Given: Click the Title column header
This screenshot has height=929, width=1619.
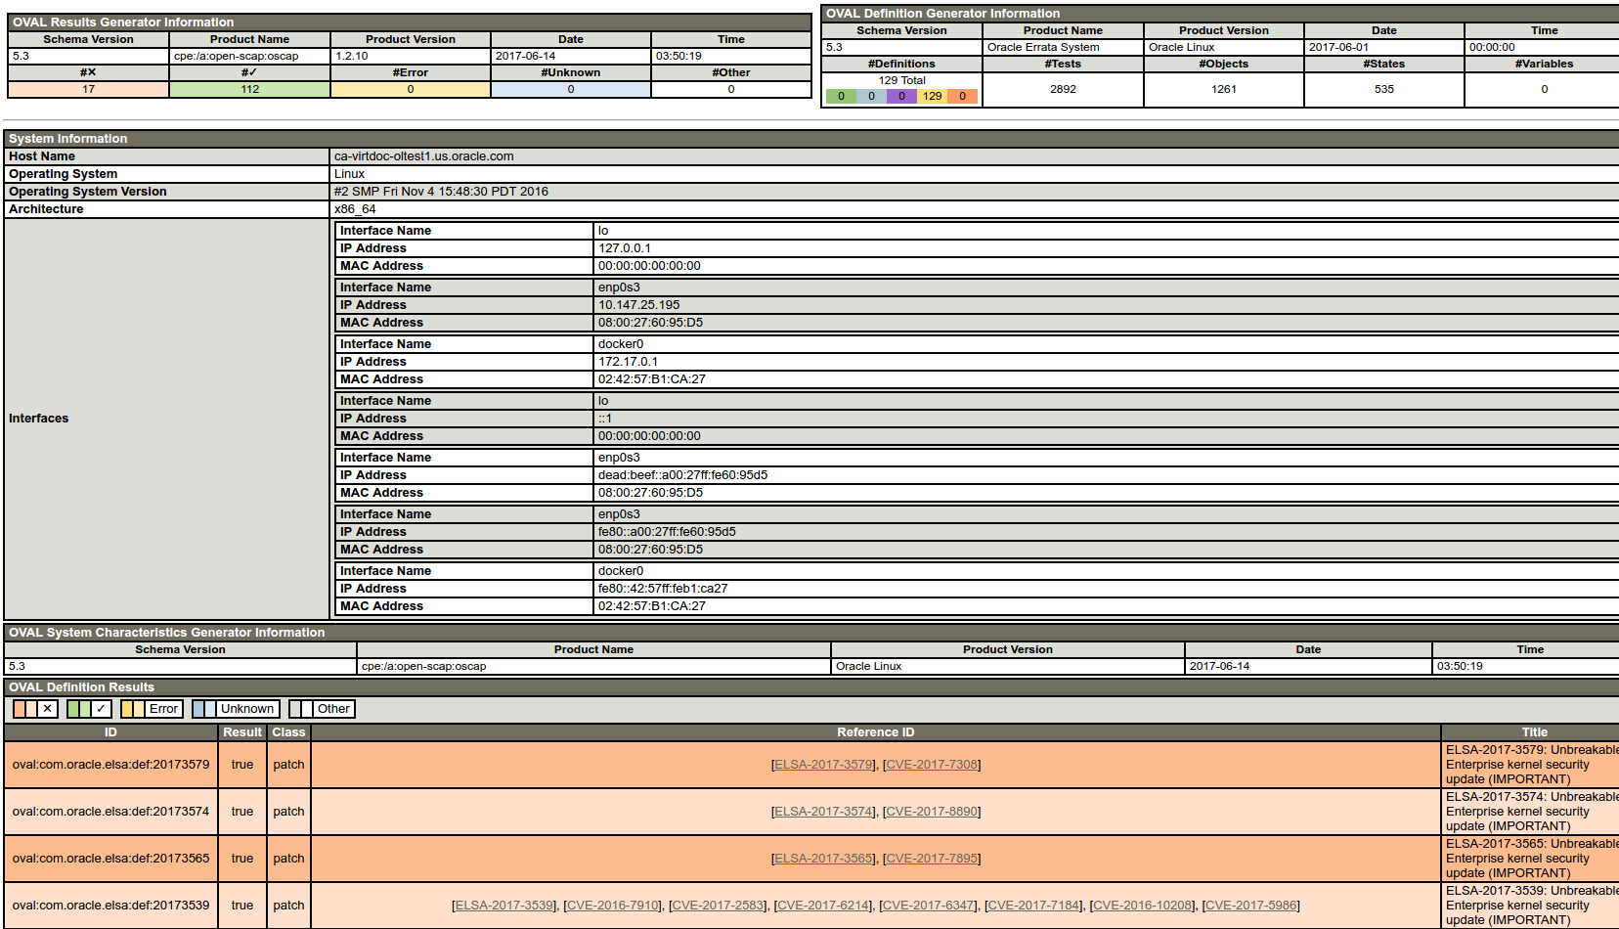Looking at the screenshot, I should [x=1531, y=732].
